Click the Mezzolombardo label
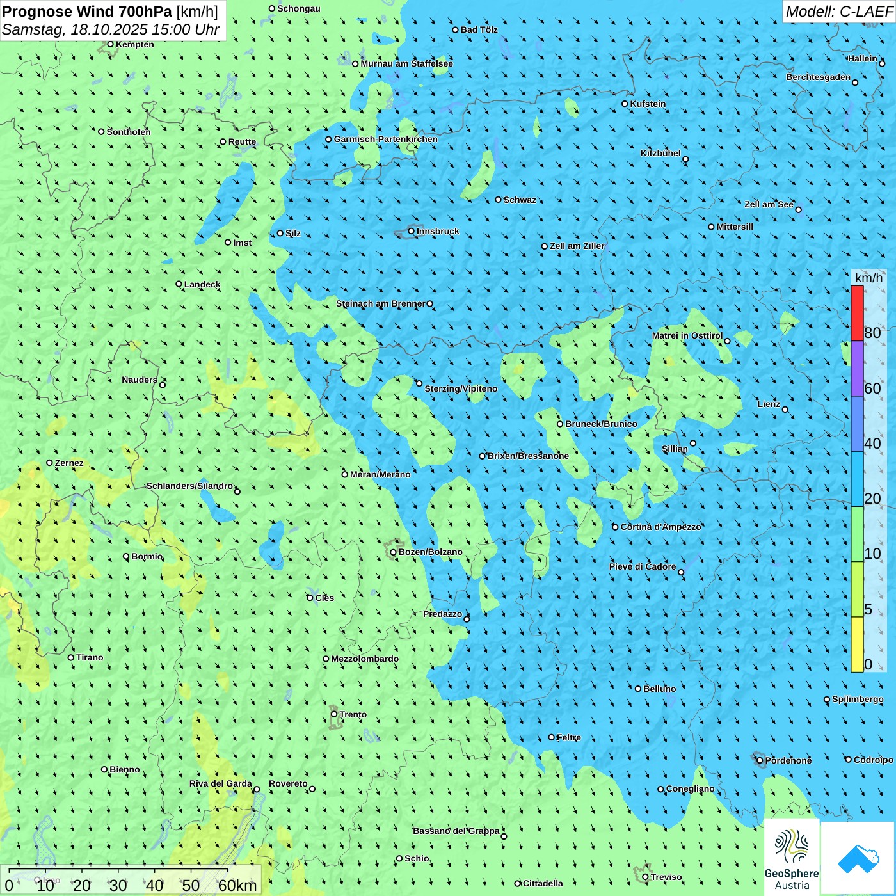The image size is (896, 896). 365,659
